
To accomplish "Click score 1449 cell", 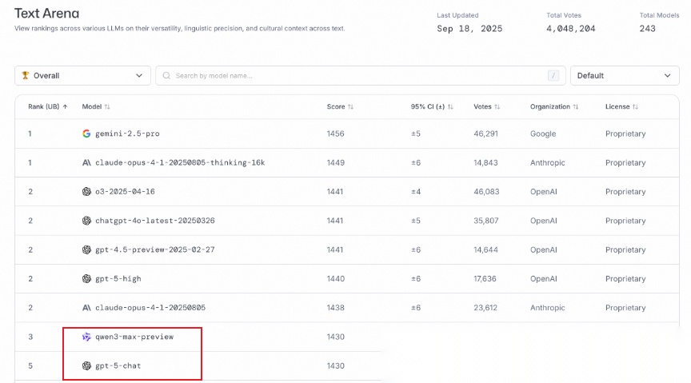I will [335, 162].
